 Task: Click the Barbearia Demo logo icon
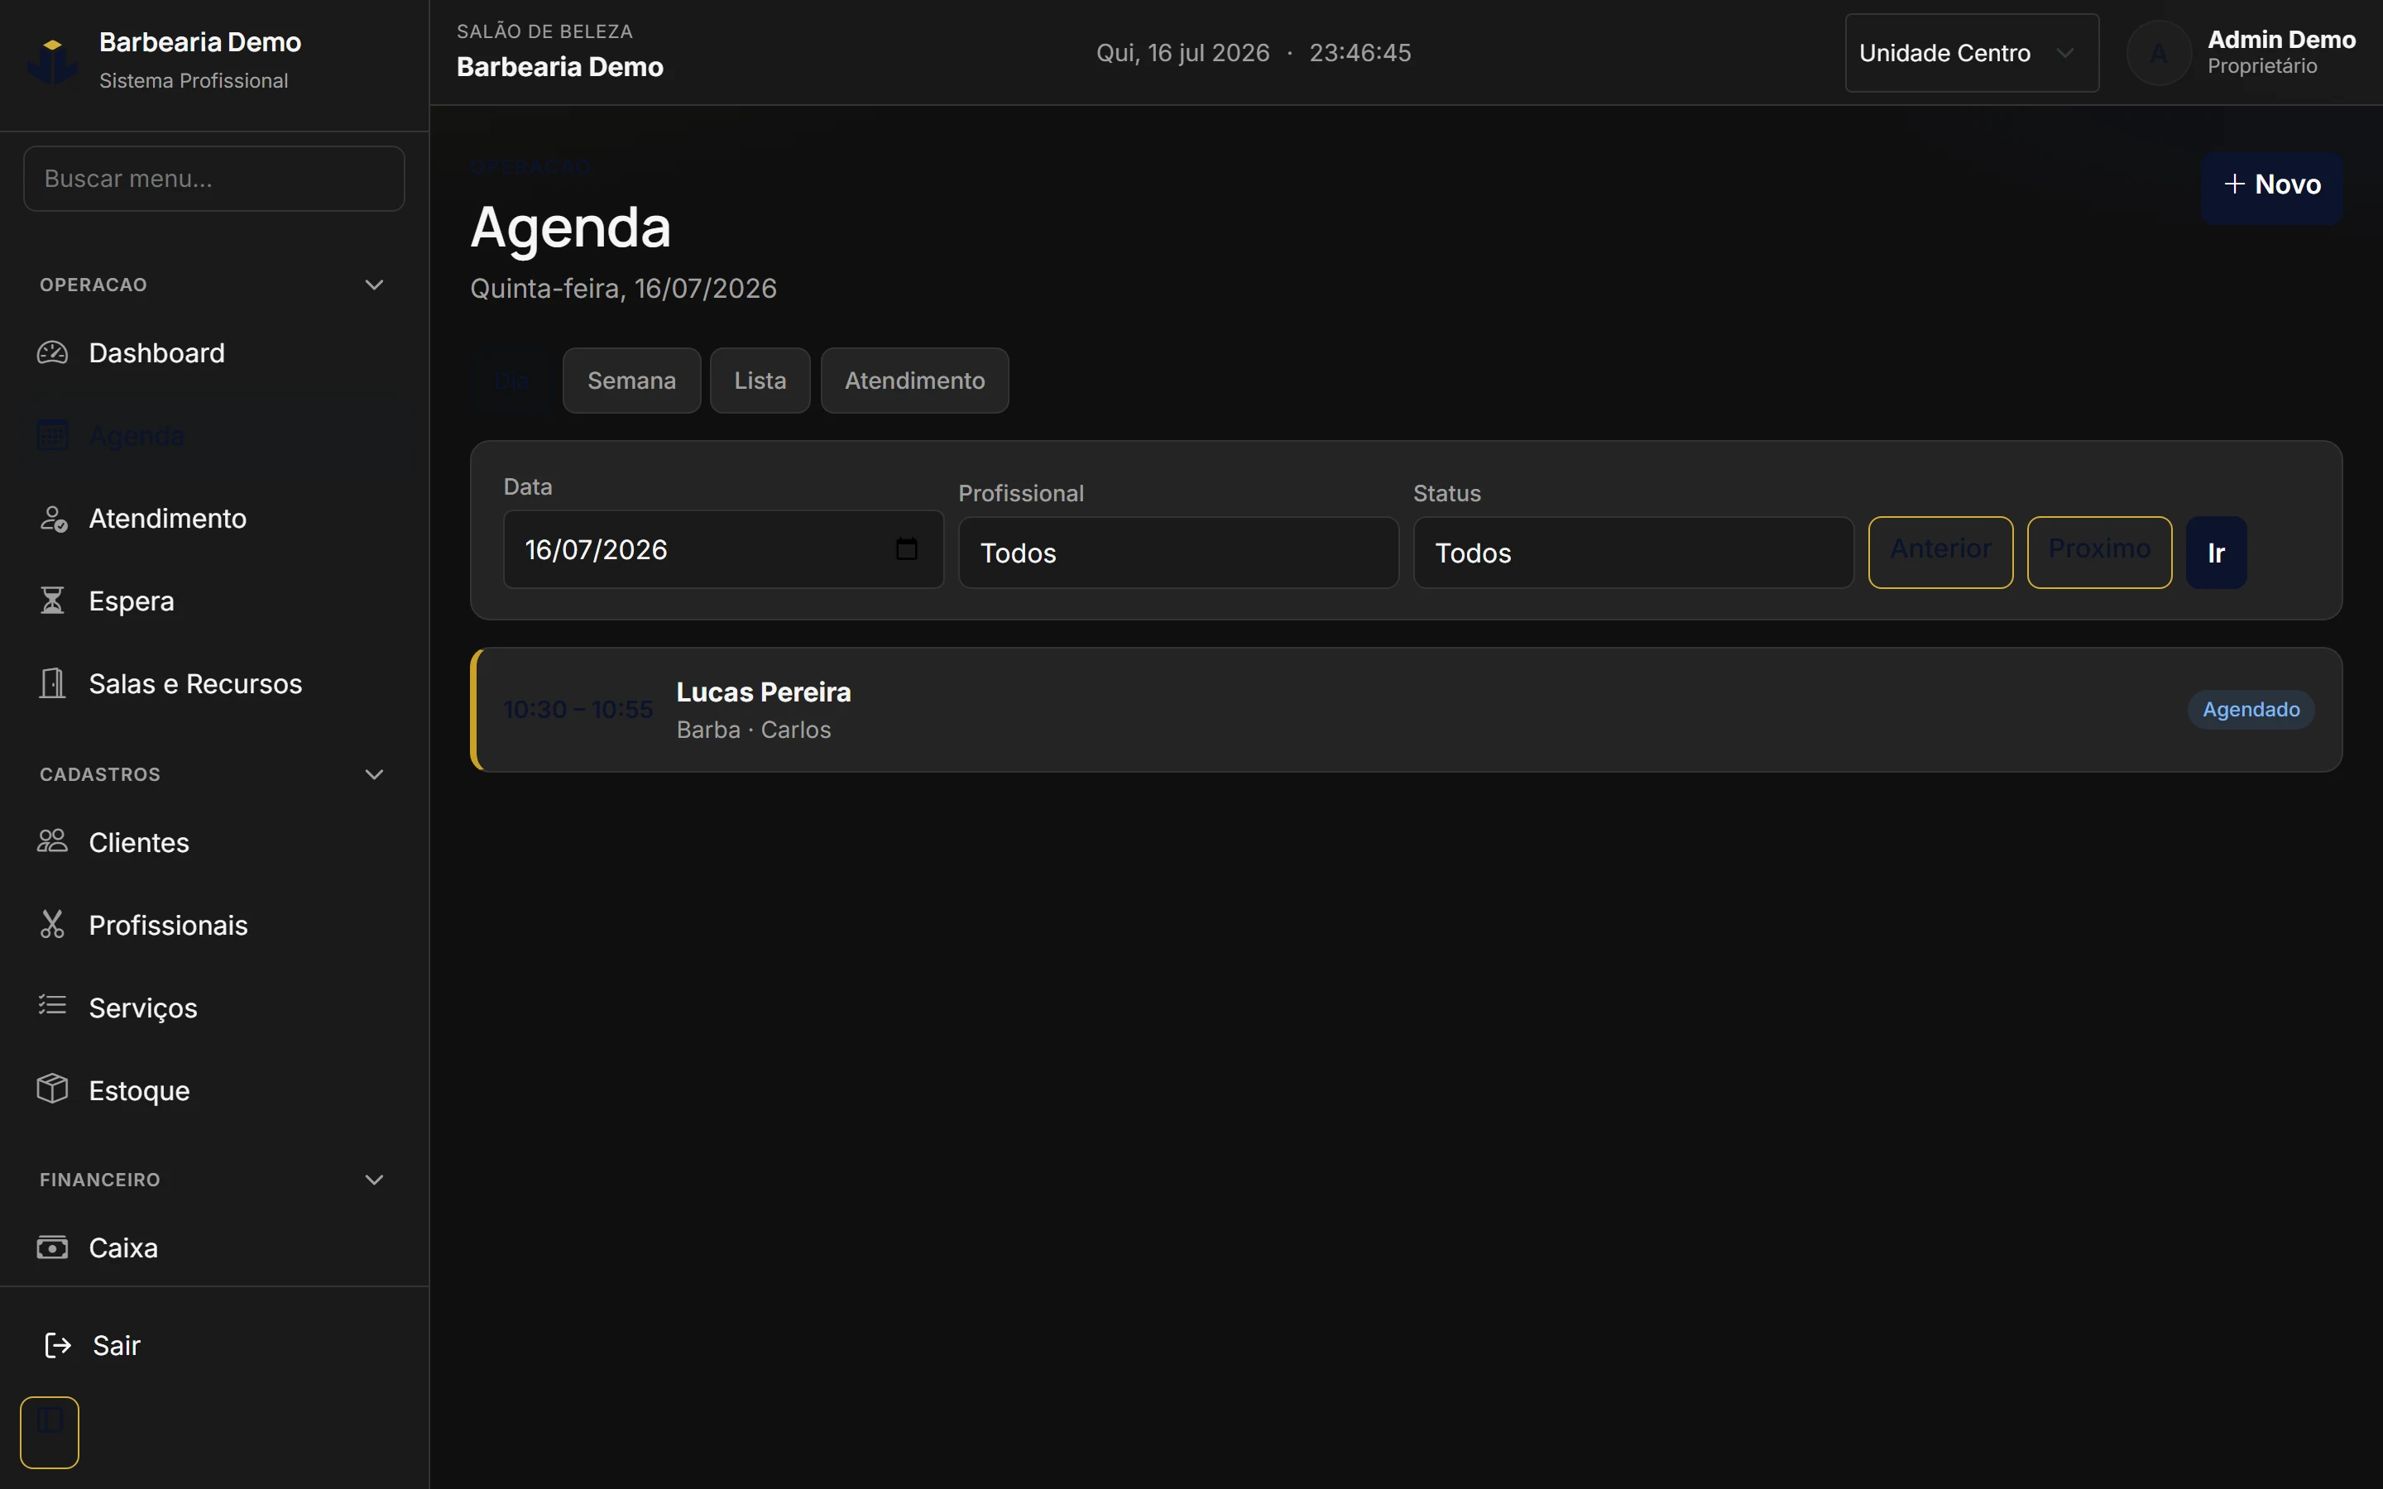coord(52,61)
